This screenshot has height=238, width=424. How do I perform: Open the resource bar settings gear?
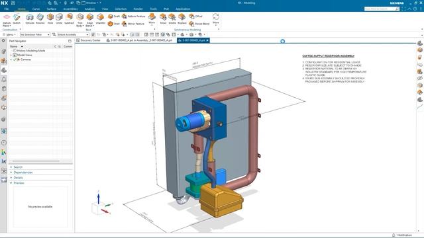tap(3, 40)
